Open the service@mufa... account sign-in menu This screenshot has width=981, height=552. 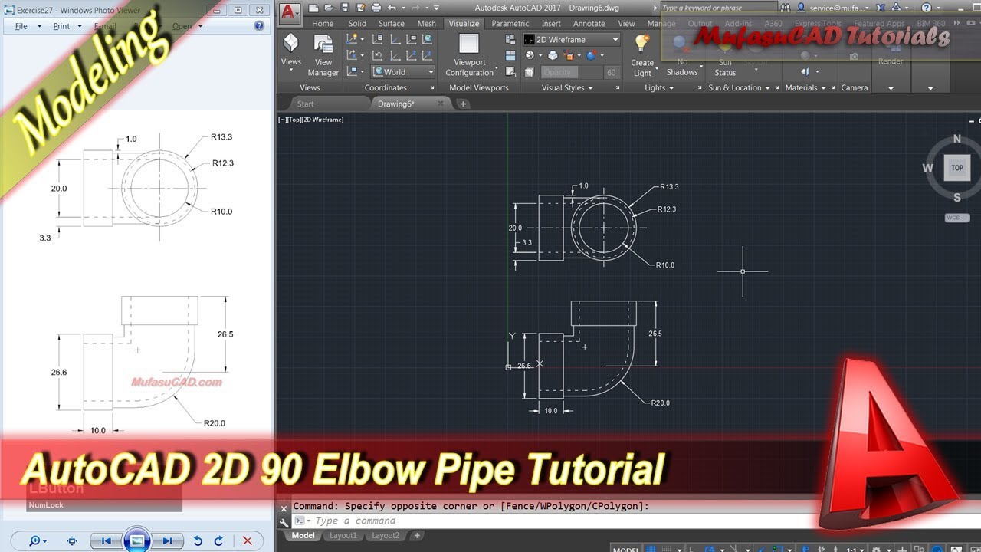[838, 8]
